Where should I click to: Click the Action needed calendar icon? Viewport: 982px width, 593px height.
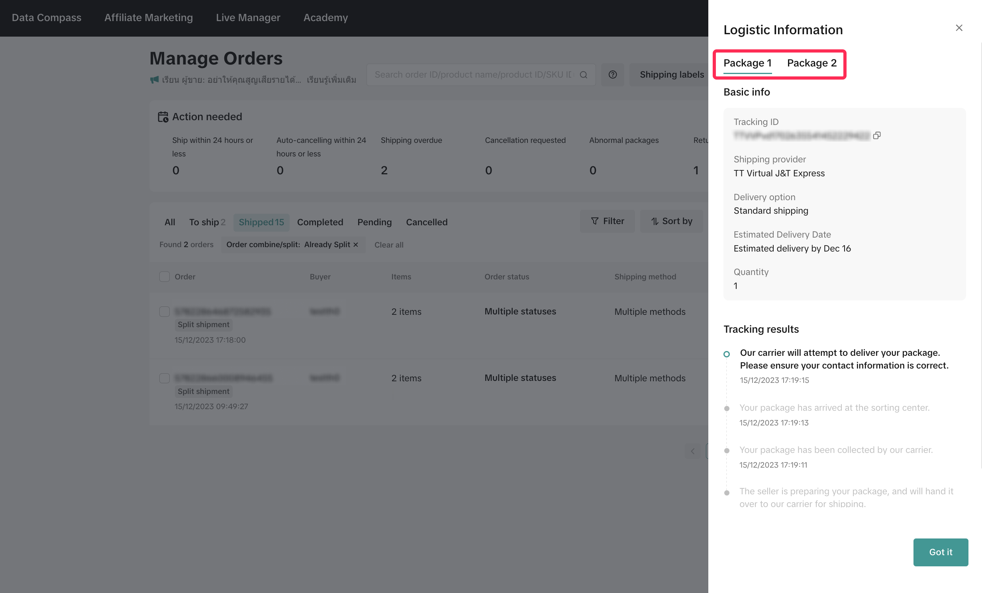pyautogui.click(x=163, y=117)
